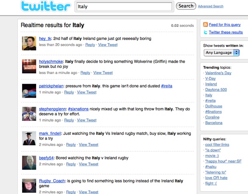Try the flight :( nifty query
The image size is (248, 194).
[x=211, y=183]
